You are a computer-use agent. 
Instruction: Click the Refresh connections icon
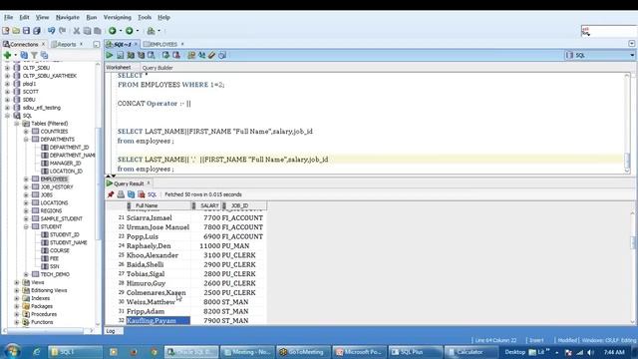click(x=24, y=55)
